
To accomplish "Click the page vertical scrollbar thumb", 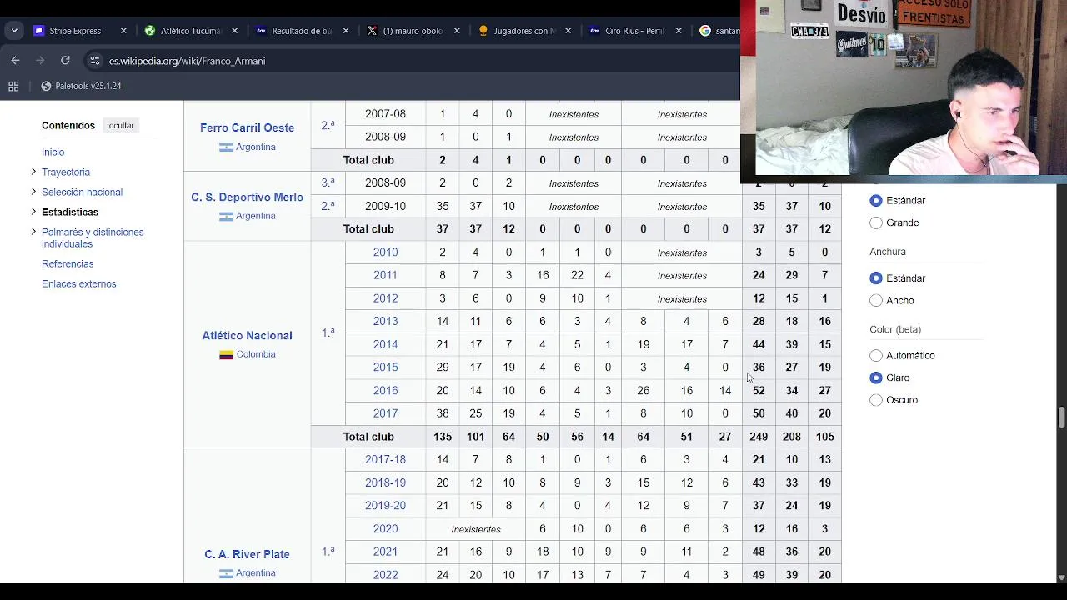I will [x=1061, y=417].
